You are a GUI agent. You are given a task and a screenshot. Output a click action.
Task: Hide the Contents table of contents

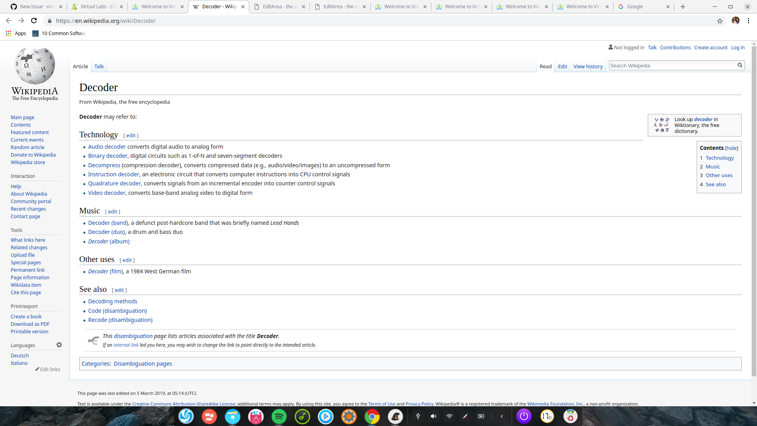[732, 148]
